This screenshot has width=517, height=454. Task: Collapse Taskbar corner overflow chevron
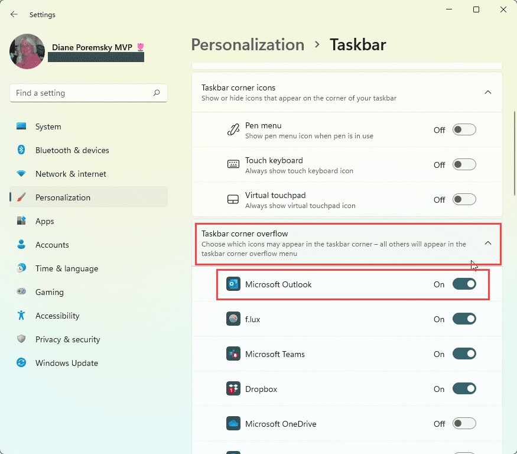point(488,243)
